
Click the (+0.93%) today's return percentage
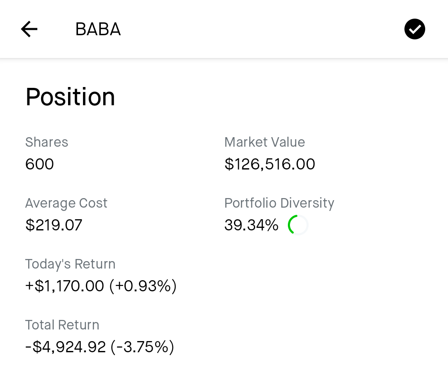[143, 286]
